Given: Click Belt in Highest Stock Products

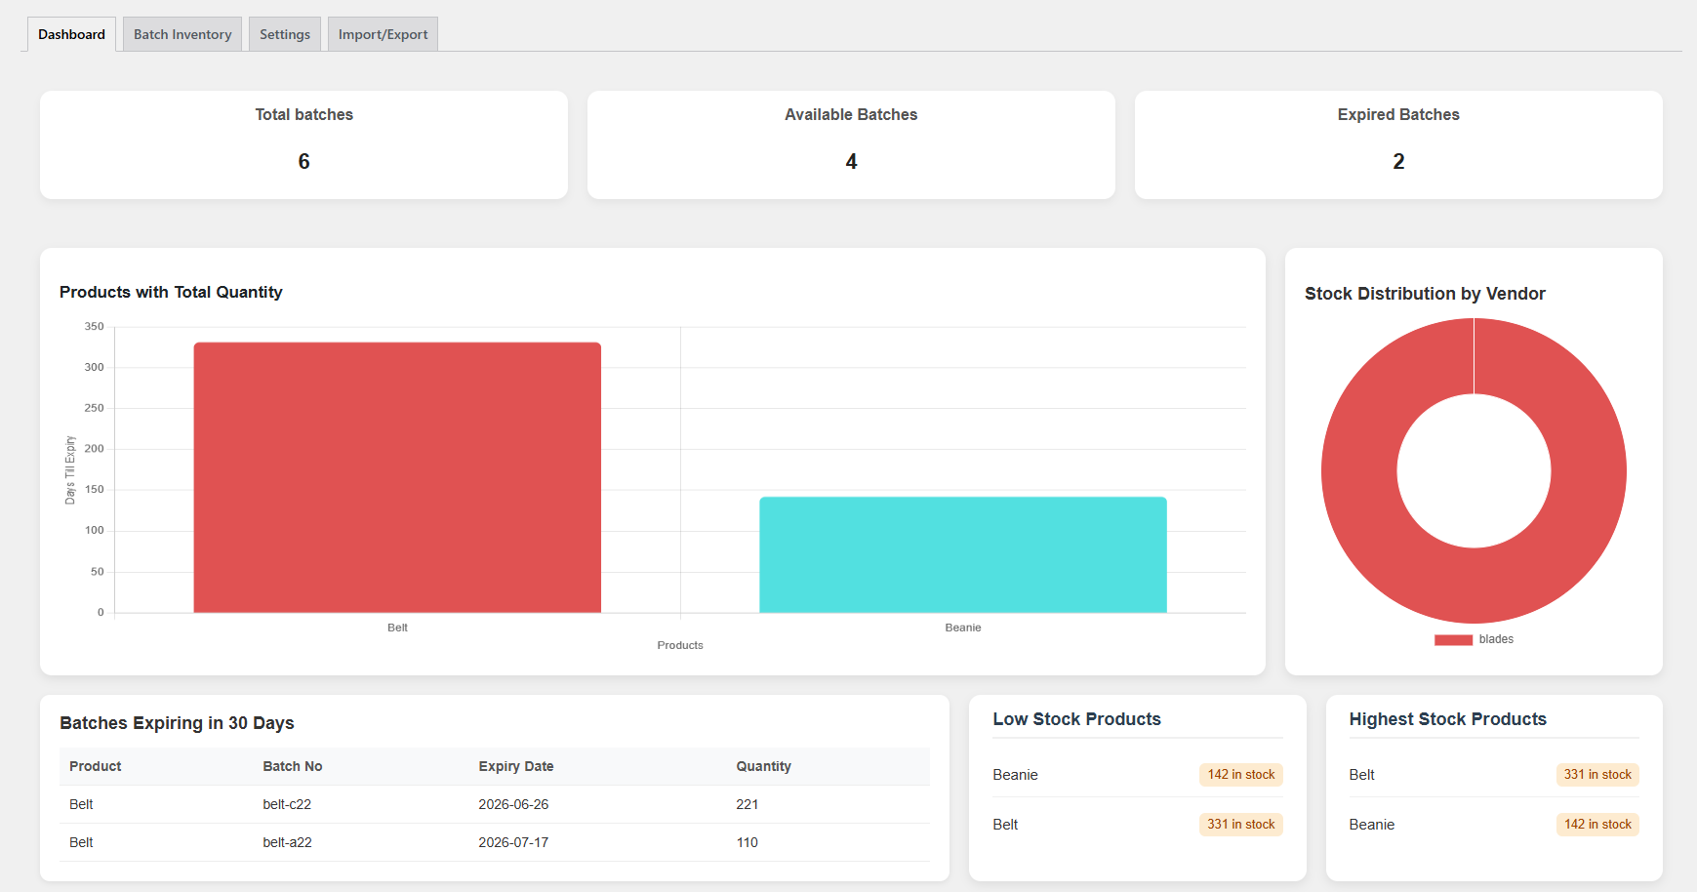Looking at the screenshot, I should pyautogui.click(x=1361, y=775).
